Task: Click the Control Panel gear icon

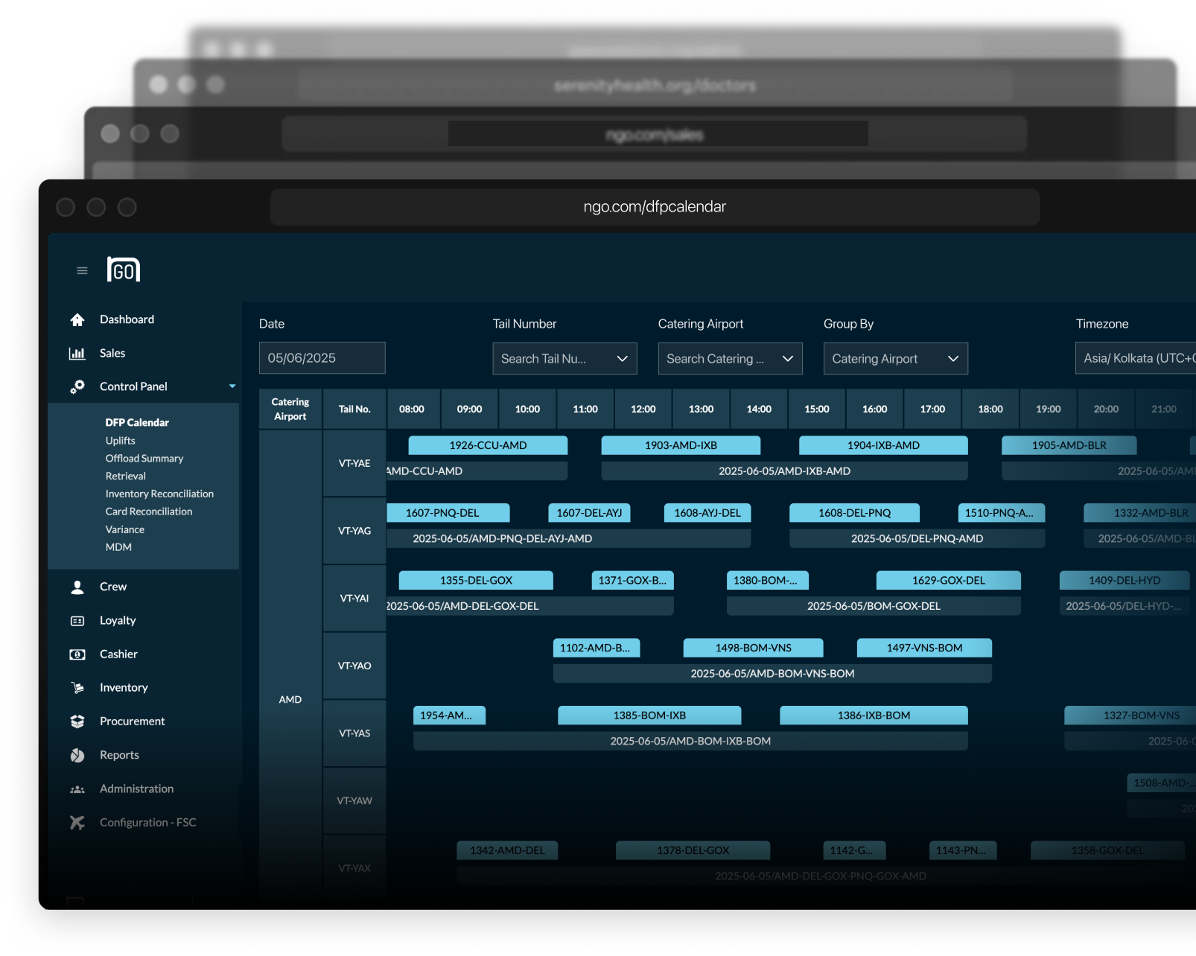Action: (77, 386)
